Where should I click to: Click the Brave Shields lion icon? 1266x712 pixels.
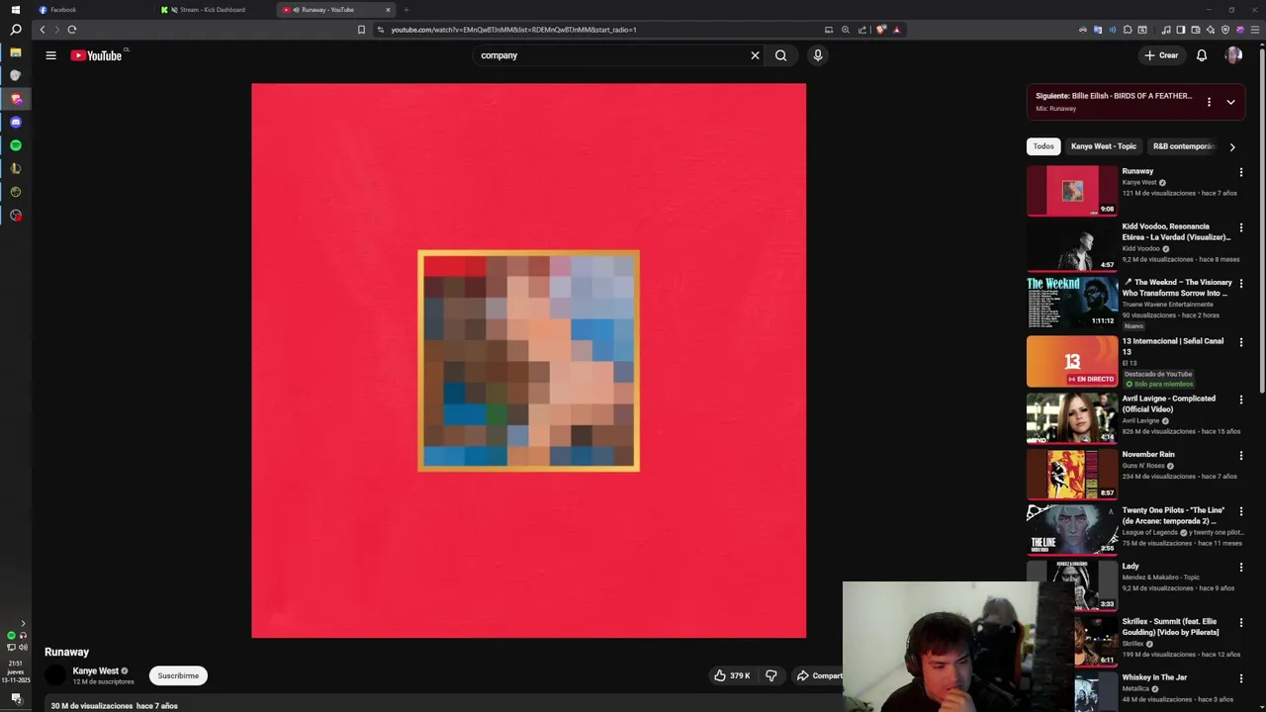pos(881,30)
